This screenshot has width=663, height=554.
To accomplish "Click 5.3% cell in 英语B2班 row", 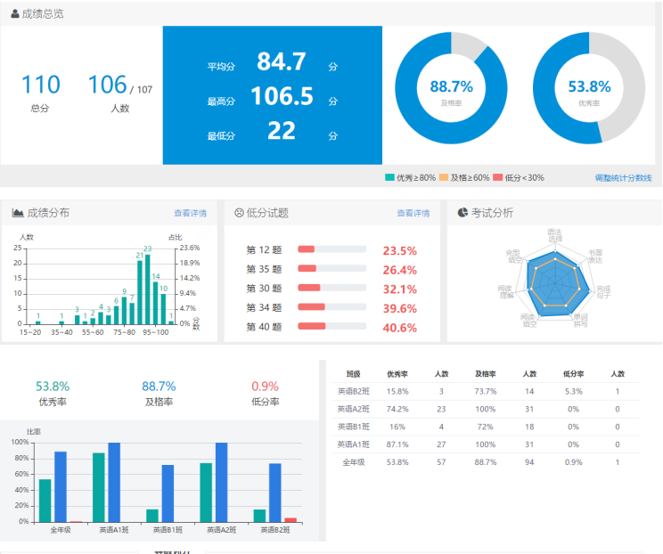I will point(573,391).
